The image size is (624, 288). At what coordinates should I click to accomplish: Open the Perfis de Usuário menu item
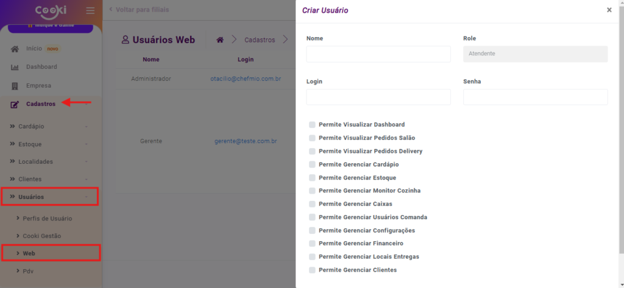pos(48,219)
